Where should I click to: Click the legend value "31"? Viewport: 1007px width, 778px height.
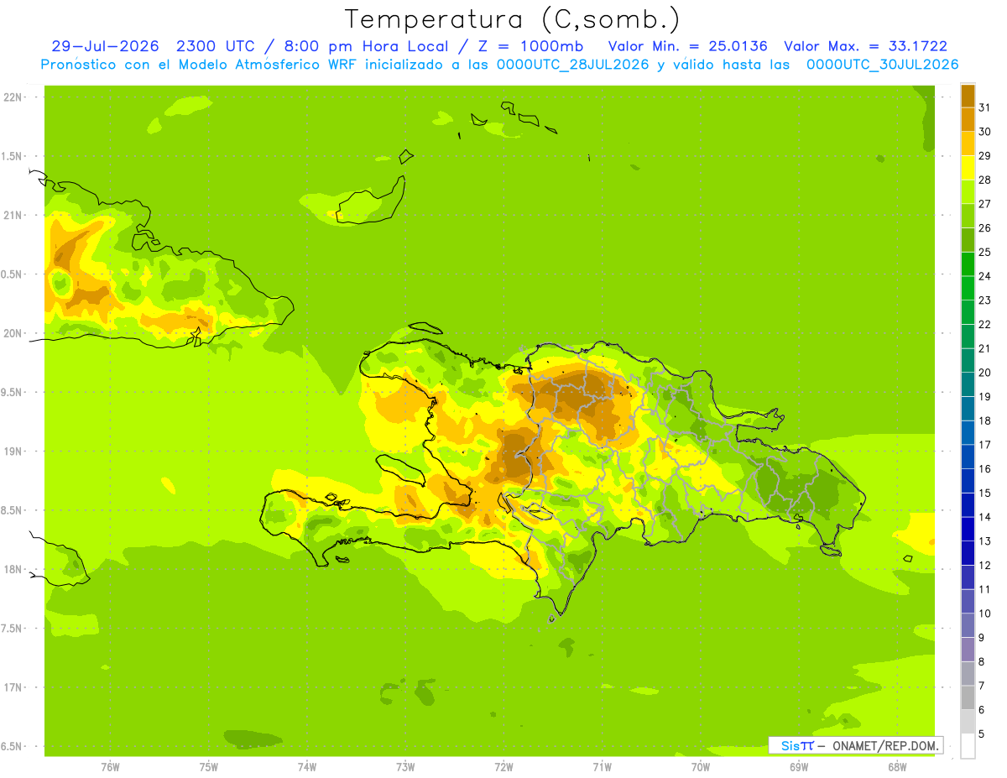pyautogui.click(x=984, y=107)
